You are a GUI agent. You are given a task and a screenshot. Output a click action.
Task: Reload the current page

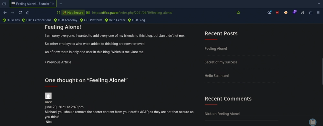(20, 13)
